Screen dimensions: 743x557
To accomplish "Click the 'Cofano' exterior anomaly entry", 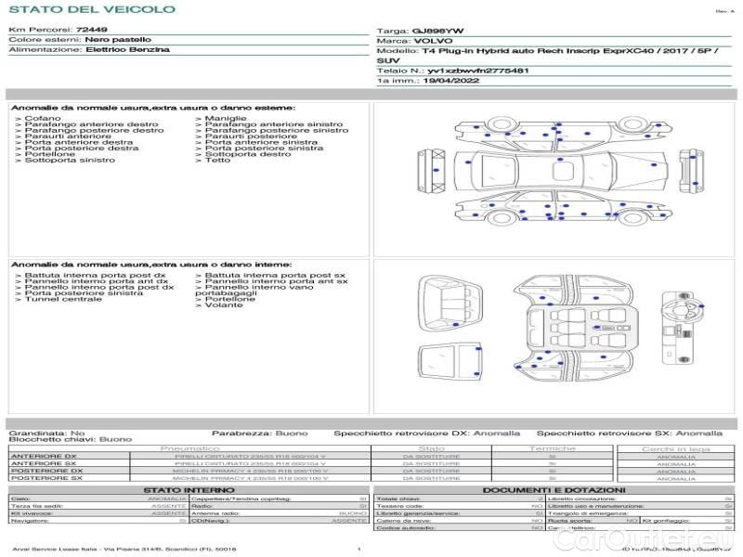I will [43, 119].
